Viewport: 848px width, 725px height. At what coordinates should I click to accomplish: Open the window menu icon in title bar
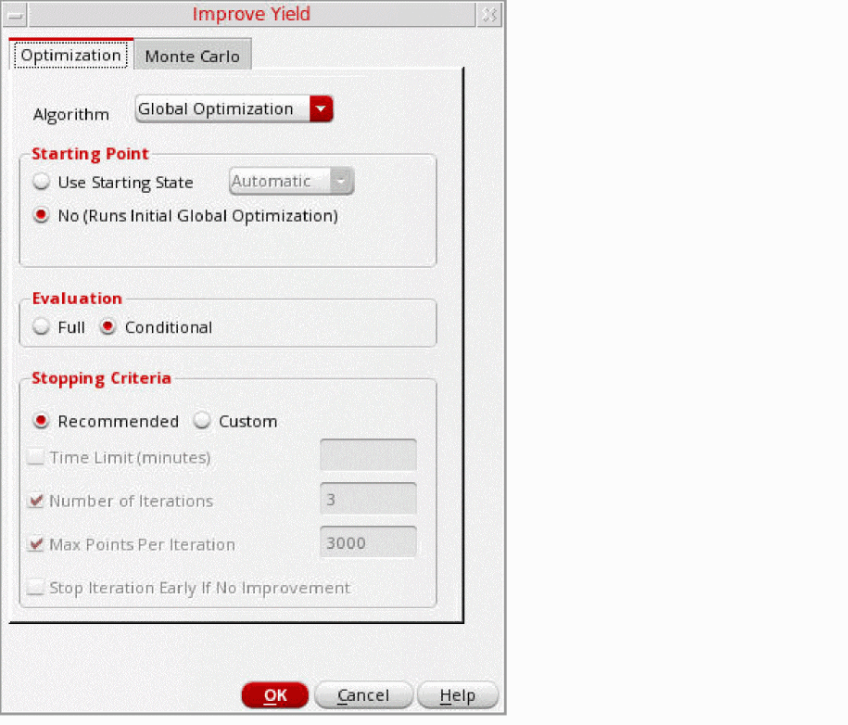pyautogui.click(x=15, y=15)
